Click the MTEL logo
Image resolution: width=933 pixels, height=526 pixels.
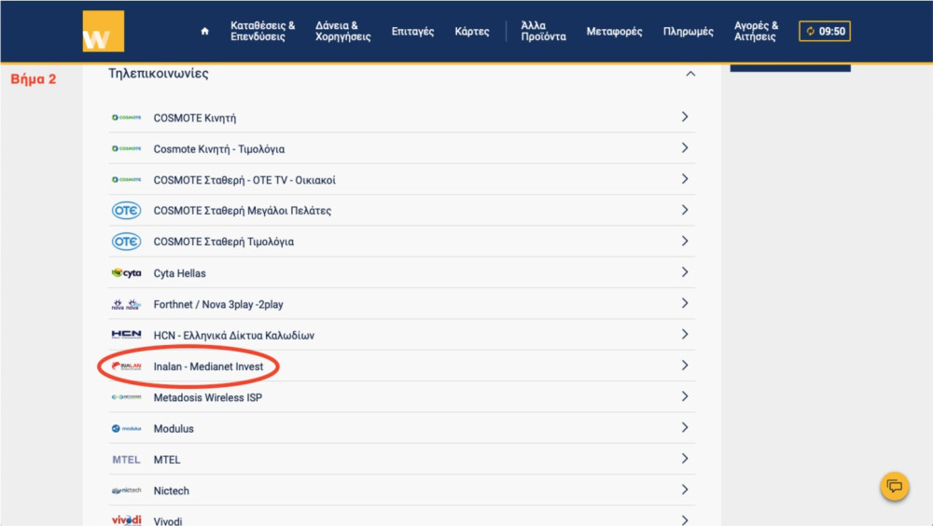click(x=126, y=460)
